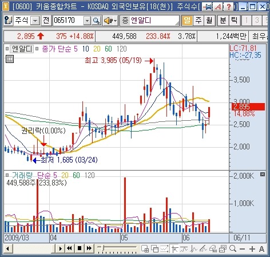The width and height of the screenshot is (270, 257).
Task: Click the 전 button beside stock type
Action: point(46,21)
